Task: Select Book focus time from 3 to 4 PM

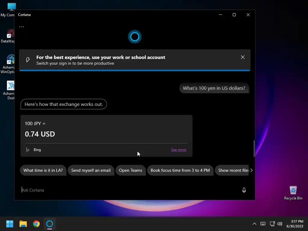Action: point(180,170)
